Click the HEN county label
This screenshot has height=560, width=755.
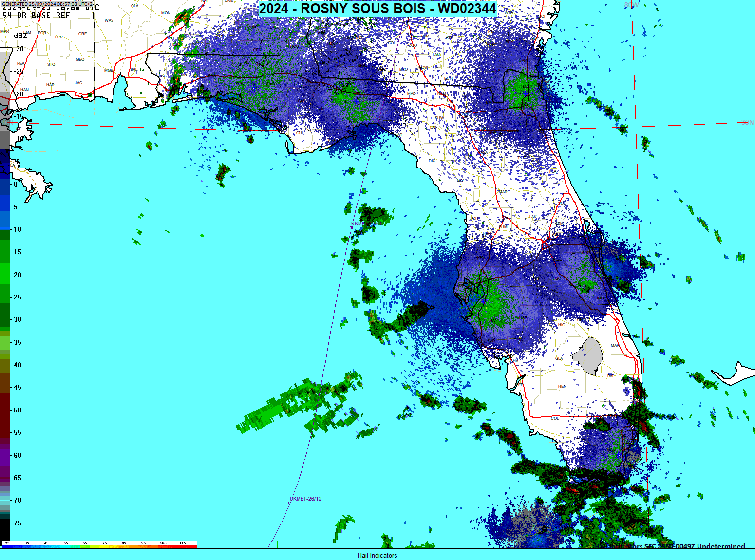click(562, 386)
